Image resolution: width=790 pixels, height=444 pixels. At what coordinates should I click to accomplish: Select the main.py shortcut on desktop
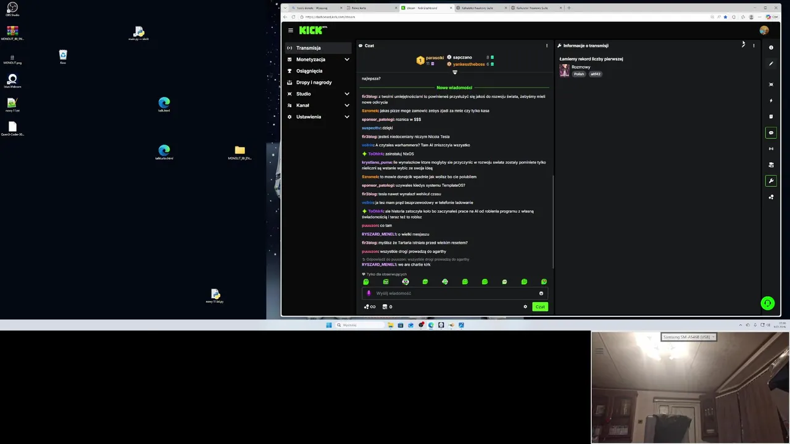click(x=138, y=33)
